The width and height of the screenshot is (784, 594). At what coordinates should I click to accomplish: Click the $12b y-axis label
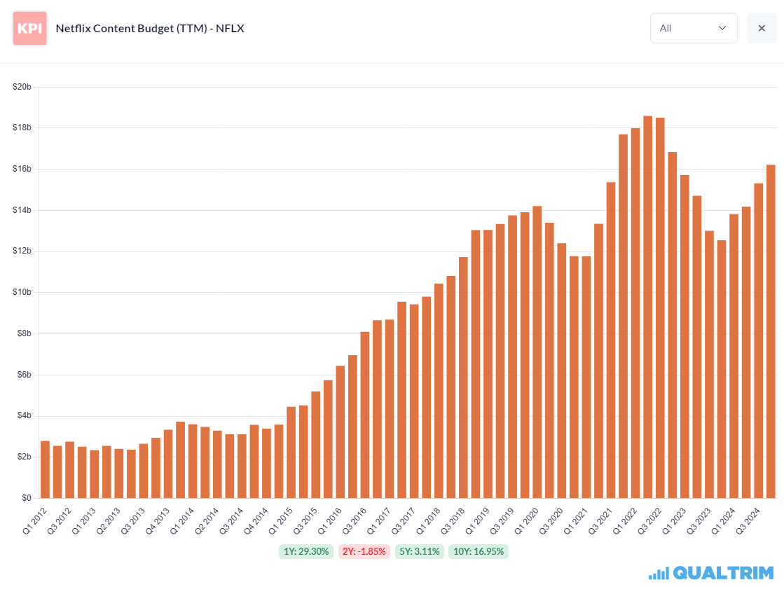pyautogui.click(x=22, y=251)
